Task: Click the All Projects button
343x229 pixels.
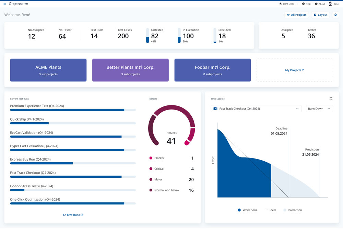Action: 296,15
